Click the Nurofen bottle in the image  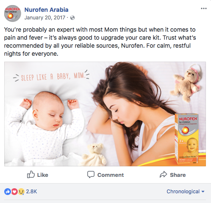[187, 138]
